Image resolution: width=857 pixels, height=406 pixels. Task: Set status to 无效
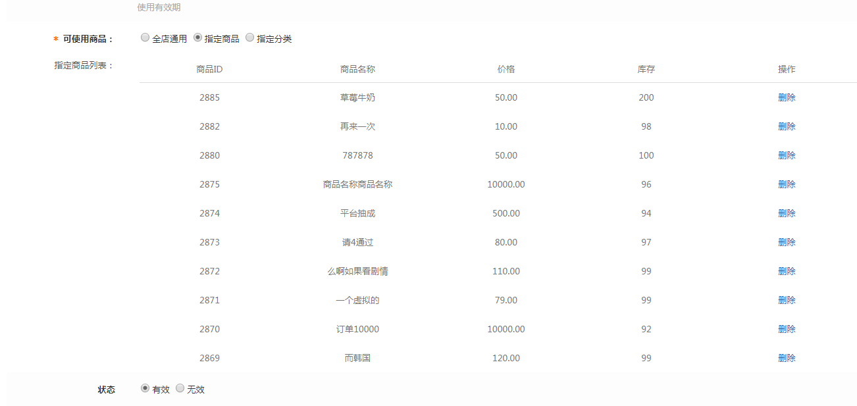click(x=180, y=389)
